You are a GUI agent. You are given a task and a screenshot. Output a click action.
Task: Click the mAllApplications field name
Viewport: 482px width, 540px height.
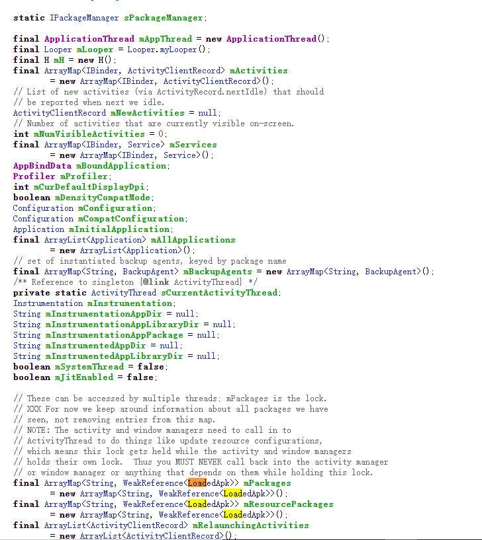tap(193, 240)
